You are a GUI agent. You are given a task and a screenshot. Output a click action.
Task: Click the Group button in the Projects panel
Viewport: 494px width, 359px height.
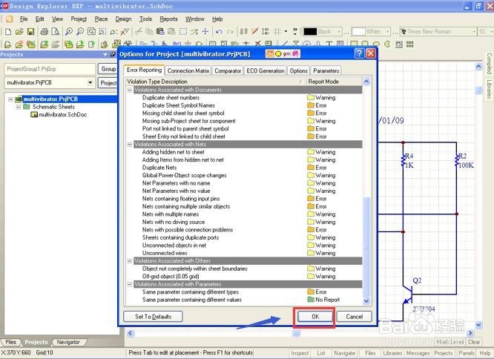(108, 69)
